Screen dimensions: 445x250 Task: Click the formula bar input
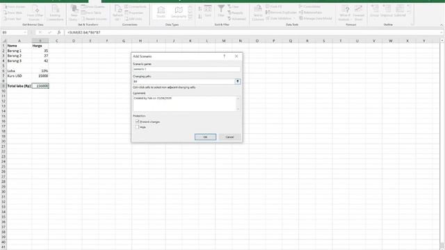pos(252,33)
